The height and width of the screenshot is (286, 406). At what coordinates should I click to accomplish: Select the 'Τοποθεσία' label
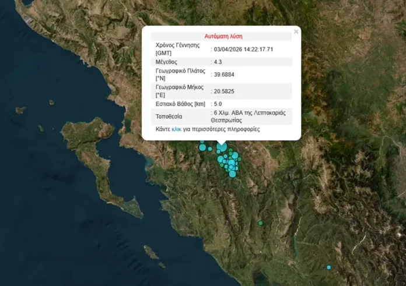[x=169, y=116]
